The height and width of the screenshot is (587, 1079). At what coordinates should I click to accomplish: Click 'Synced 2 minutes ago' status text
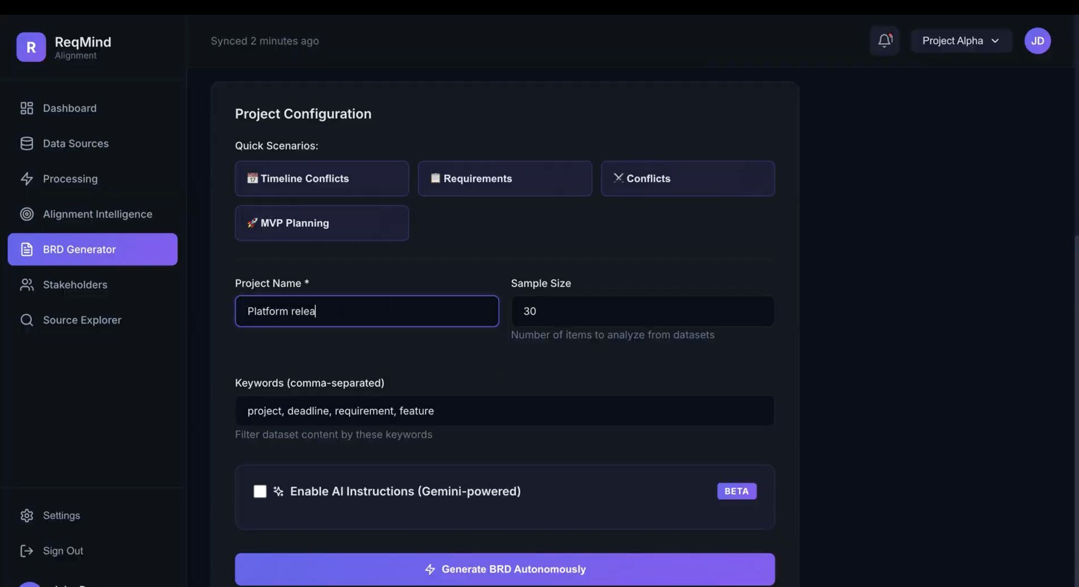coord(264,41)
